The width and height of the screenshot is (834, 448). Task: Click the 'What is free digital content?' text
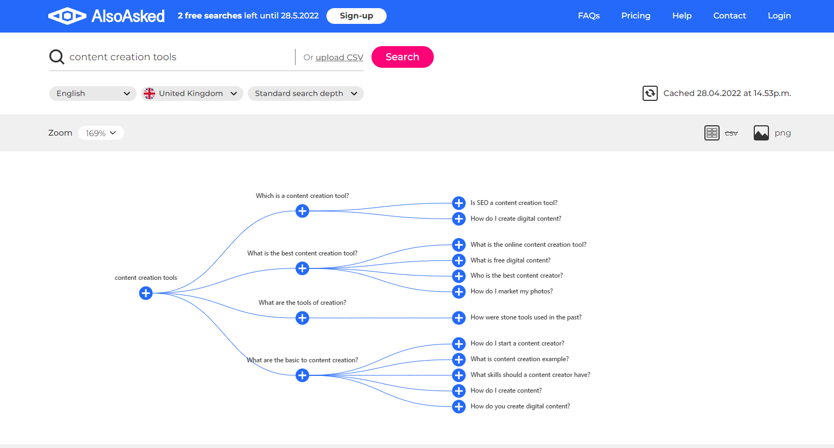pos(511,260)
